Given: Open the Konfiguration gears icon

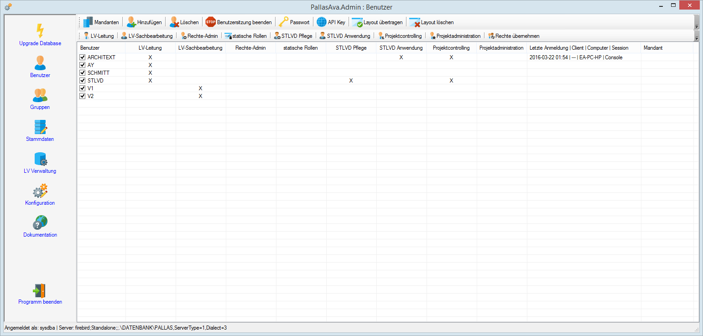Looking at the screenshot, I should click(x=40, y=191).
